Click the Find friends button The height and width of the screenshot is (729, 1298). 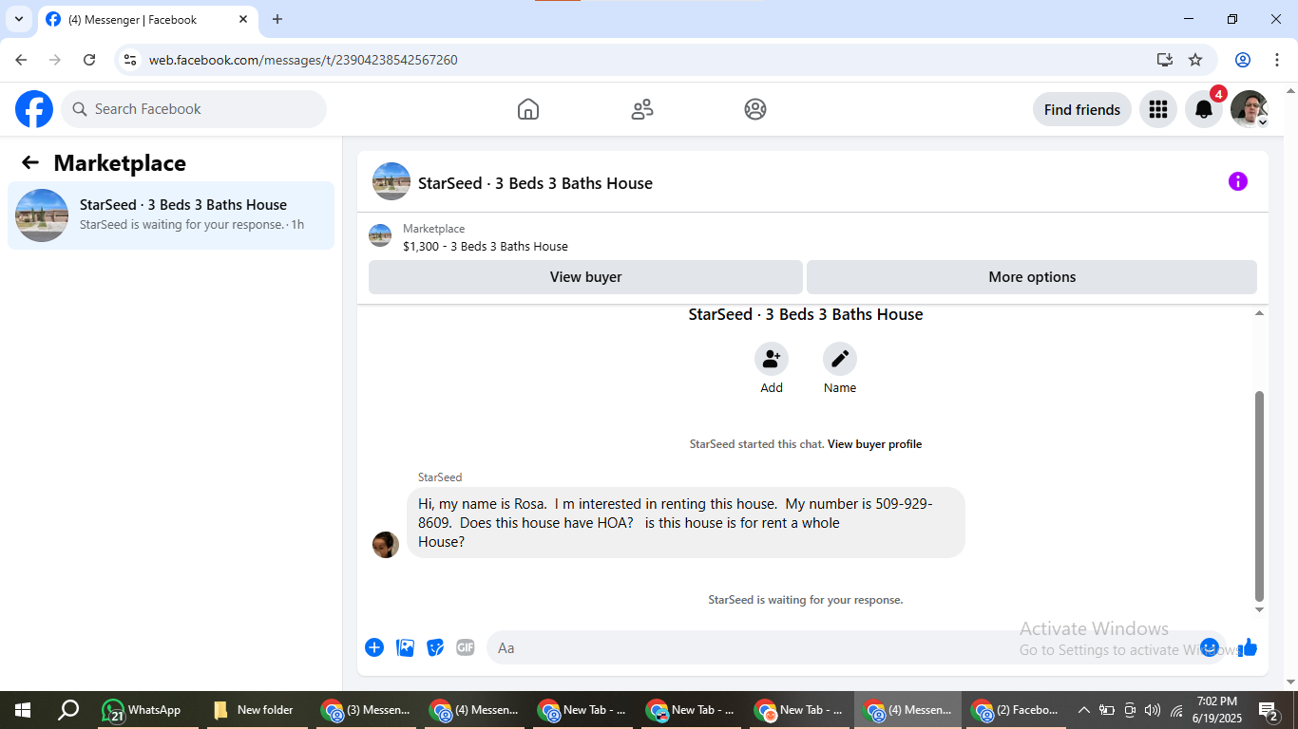click(1082, 109)
